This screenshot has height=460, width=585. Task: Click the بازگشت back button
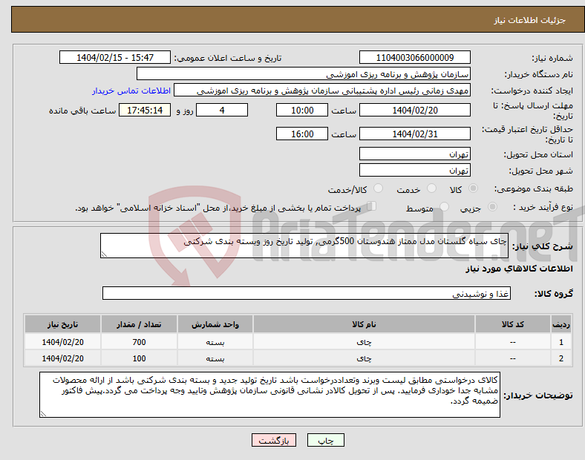[274, 440]
